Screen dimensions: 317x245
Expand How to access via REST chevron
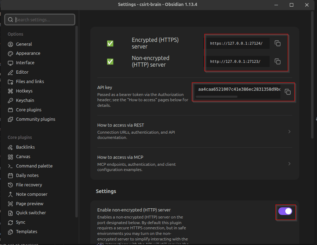289,131
